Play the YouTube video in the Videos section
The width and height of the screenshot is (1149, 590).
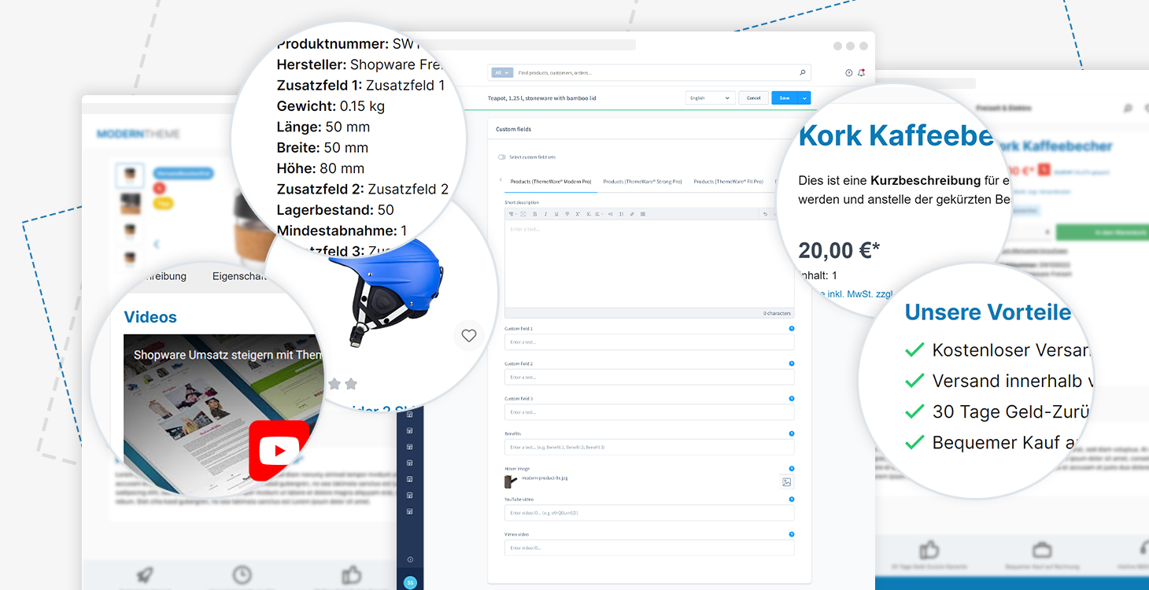280,451
